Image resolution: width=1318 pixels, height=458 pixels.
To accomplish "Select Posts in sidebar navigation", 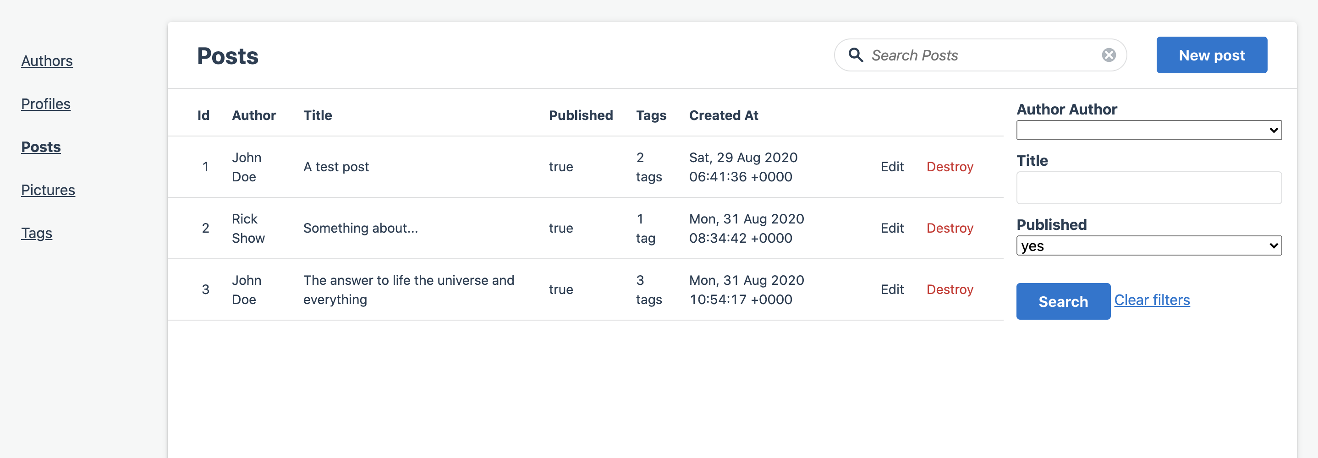I will (41, 147).
